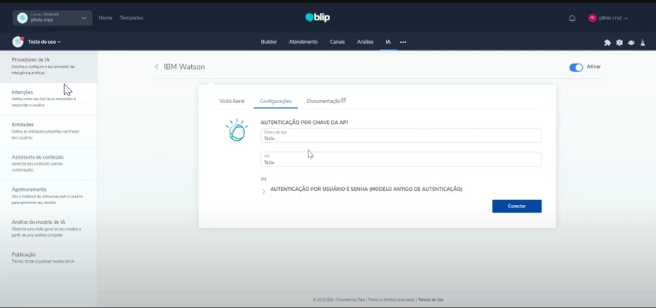The height and width of the screenshot is (308, 656).
Task: Open Templates in top bar
Action: point(131,18)
